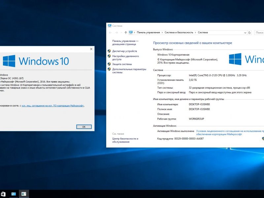Select the Windows 10 Корпоративная edition text
Image resolution: width=264 pixels, height=198 pixels.
coord(173,55)
